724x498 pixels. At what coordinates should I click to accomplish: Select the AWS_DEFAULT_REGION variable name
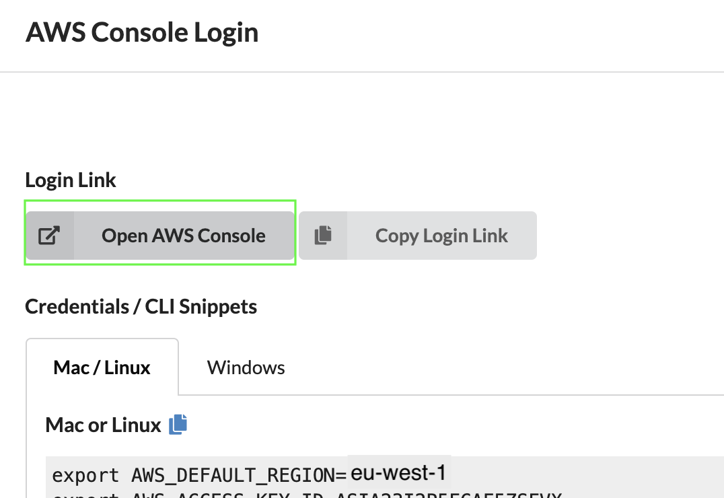(x=234, y=475)
